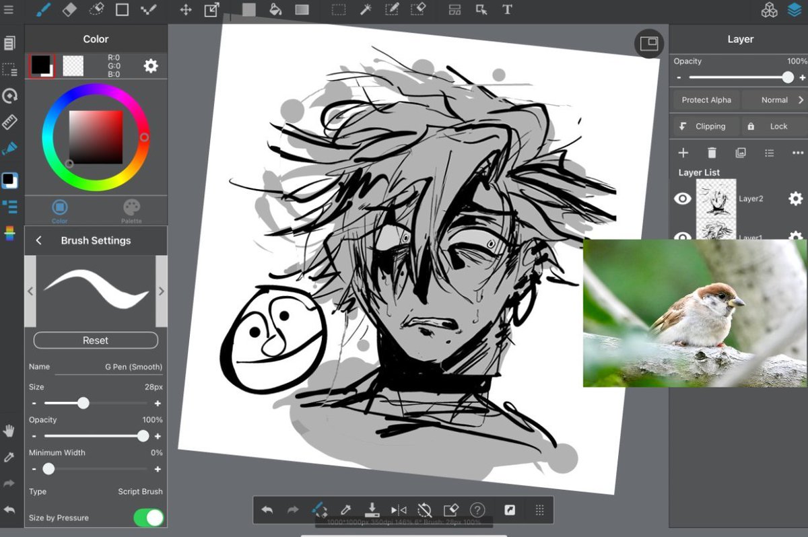The height and width of the screenshot is (537, 808).
Task: Click reset rotation icon in bottom bar
Action: point(425,510)
